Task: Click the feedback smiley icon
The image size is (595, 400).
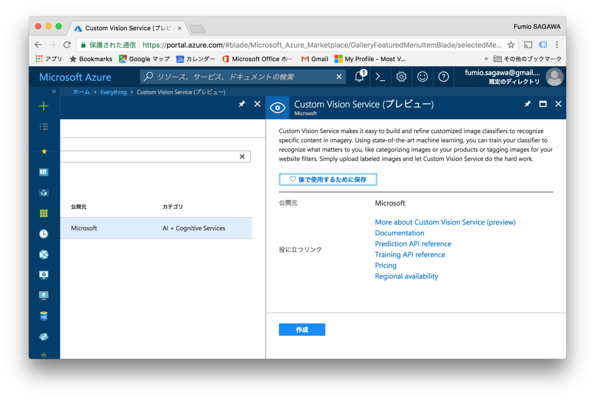Action: [x=422, y=77]
